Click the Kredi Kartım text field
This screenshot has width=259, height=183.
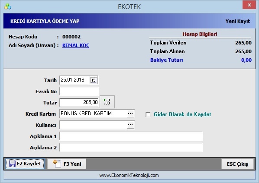pos(93,114)
